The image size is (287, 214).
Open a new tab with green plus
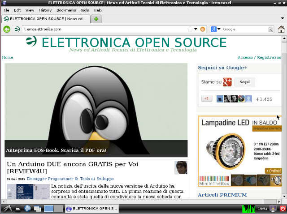96,19
